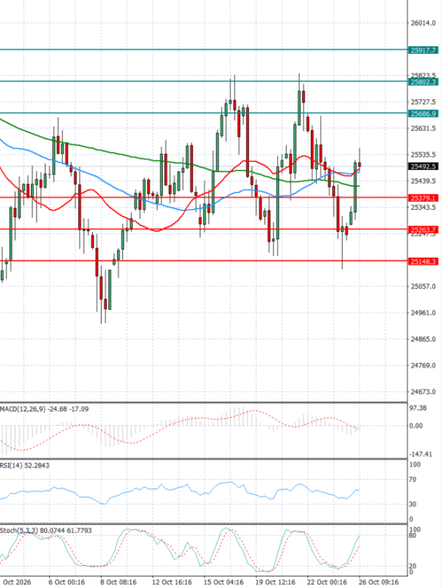This screenshot has width=442, height=588.
Task: Click the 25727.5 price axis value
Action: (x=424, y=102)
